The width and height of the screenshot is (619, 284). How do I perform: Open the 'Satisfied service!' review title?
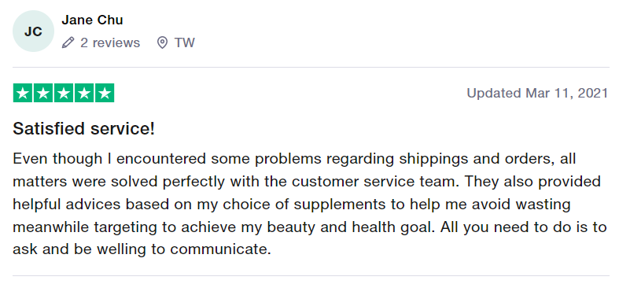click(x=83, y=129)
